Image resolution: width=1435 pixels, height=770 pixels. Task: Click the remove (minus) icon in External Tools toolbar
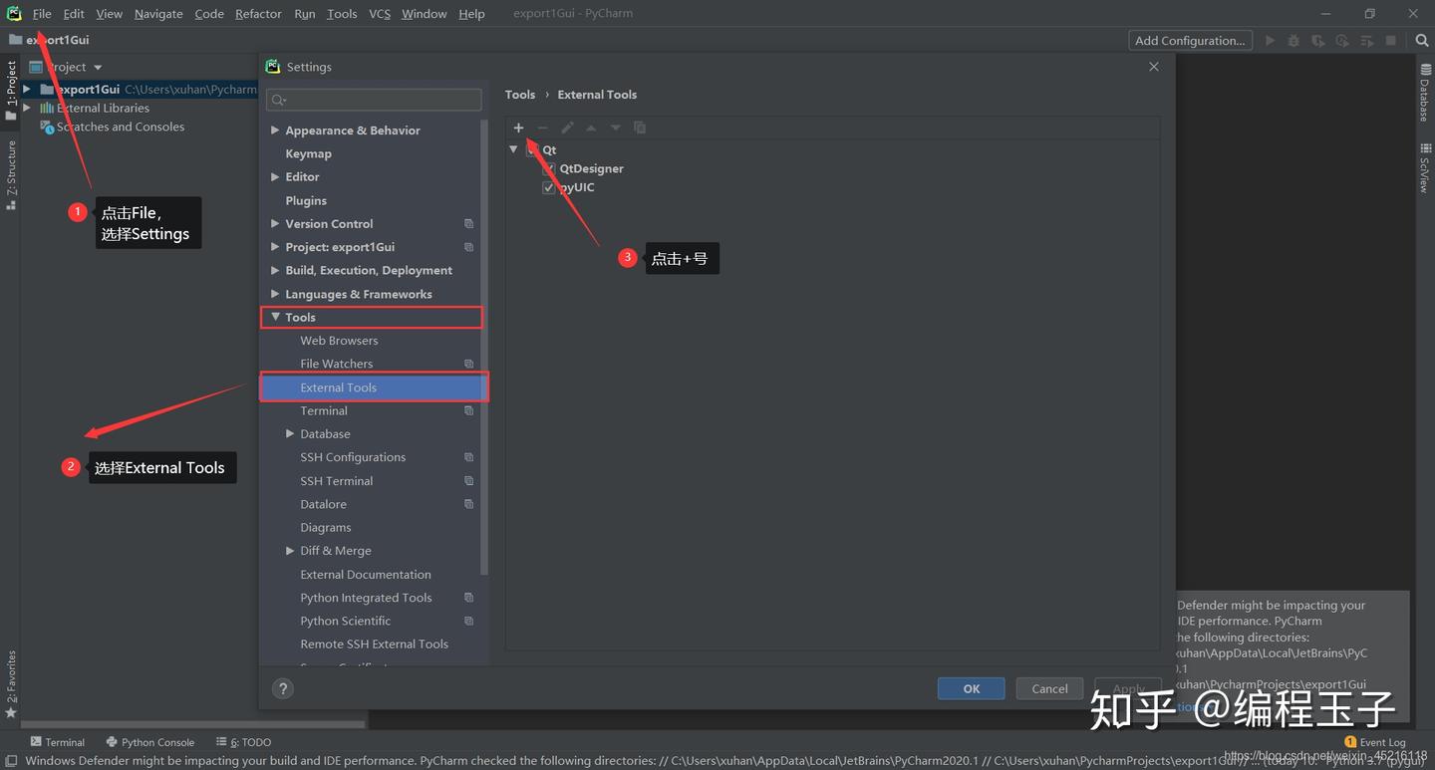(542, 128)
